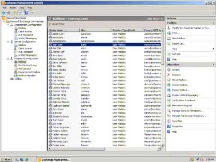Click New Move Request icon
Viewport: 216px width, 162px height.
(x=169, y=105)
